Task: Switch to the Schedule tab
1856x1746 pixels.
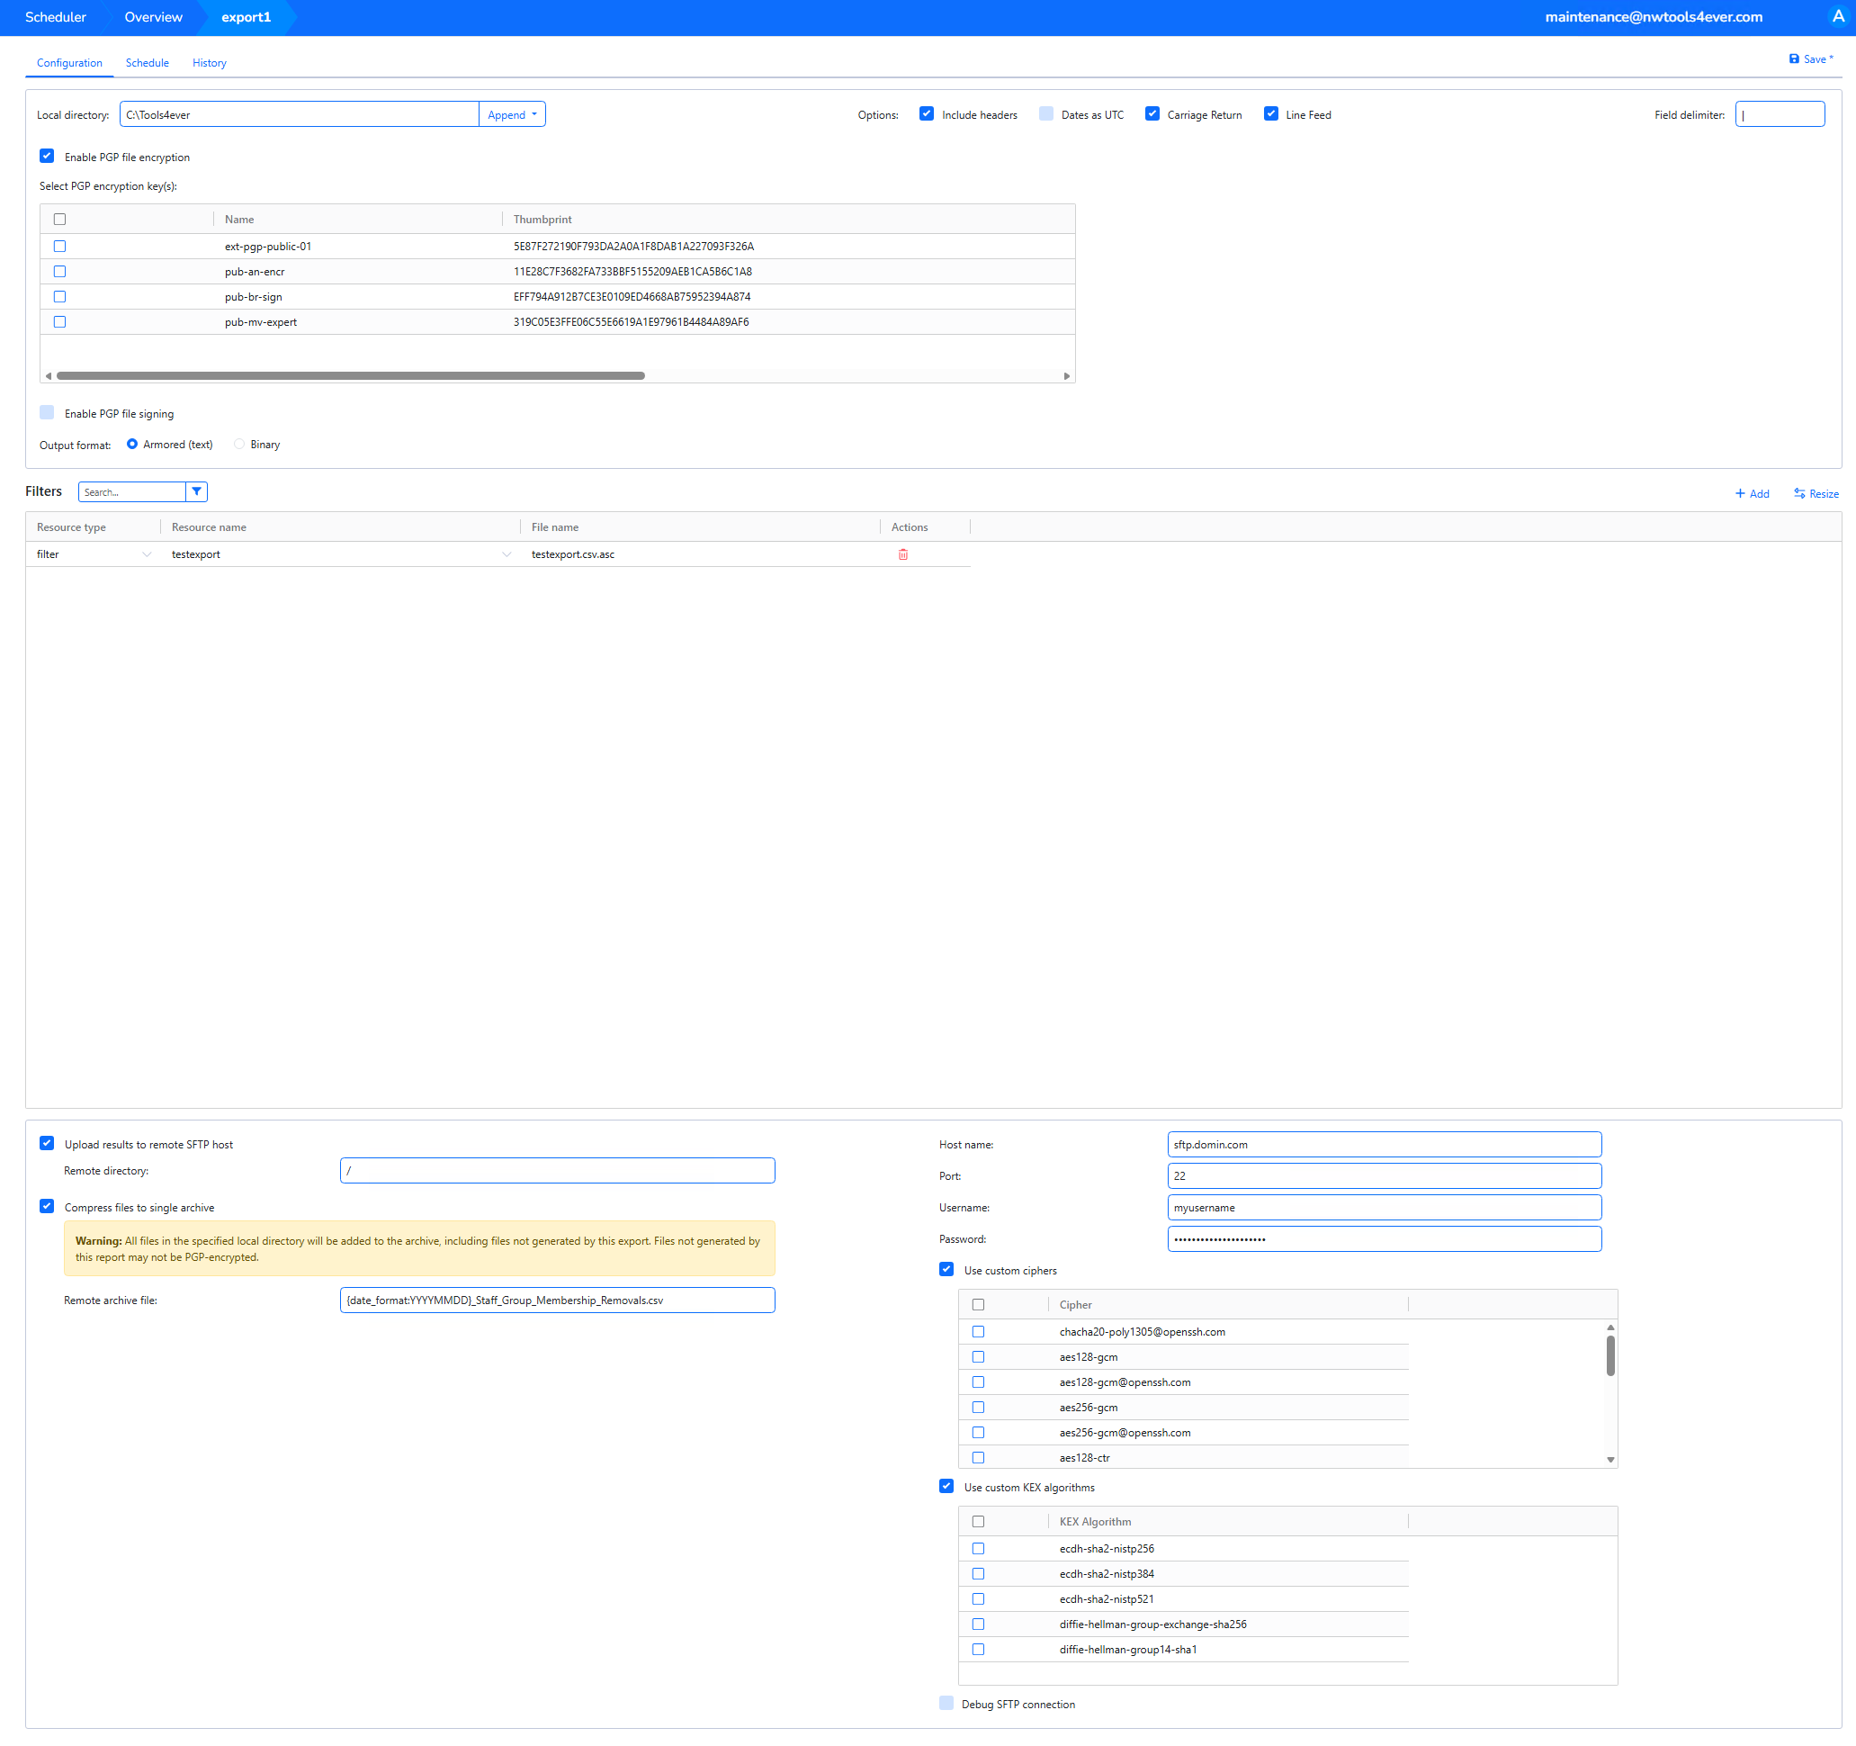Action: point(148,63)
